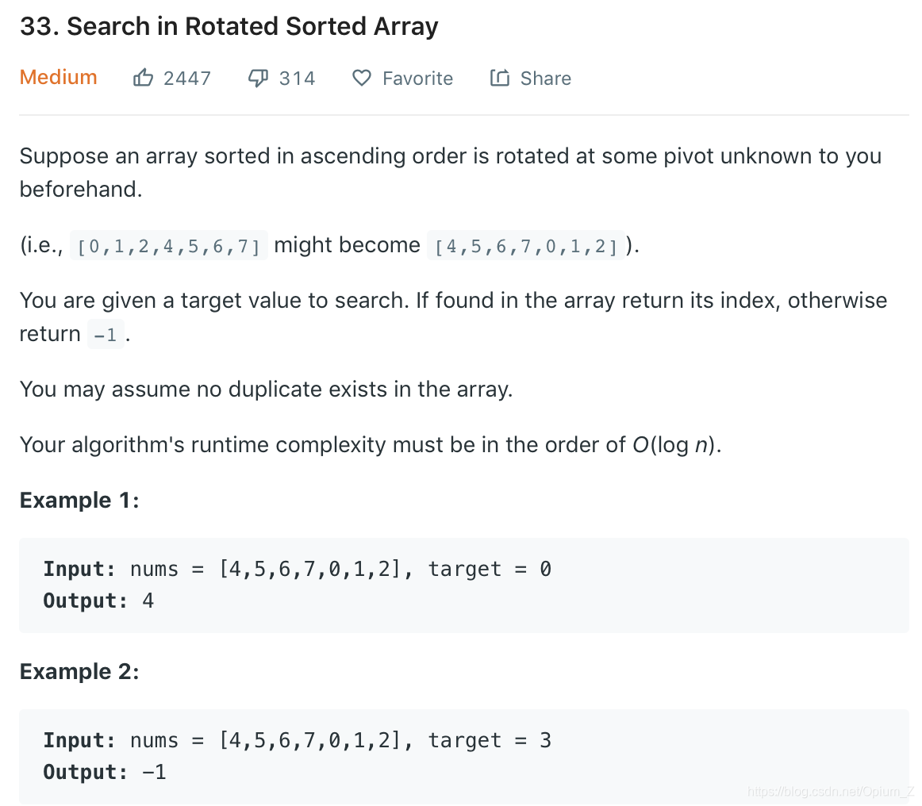Select the Favorite label text
Image resolution: width=922 pixels, height=806 pixels.
[417, 79]
